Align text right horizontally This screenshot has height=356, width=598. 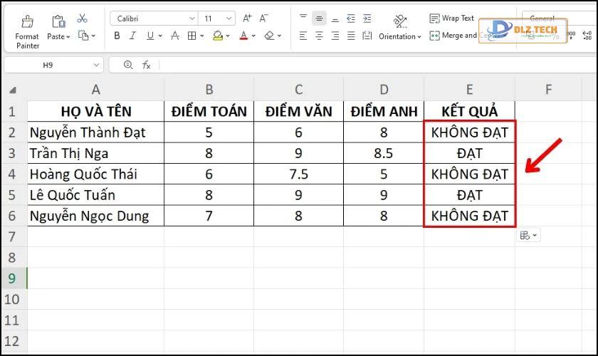[x=335, y=36]
